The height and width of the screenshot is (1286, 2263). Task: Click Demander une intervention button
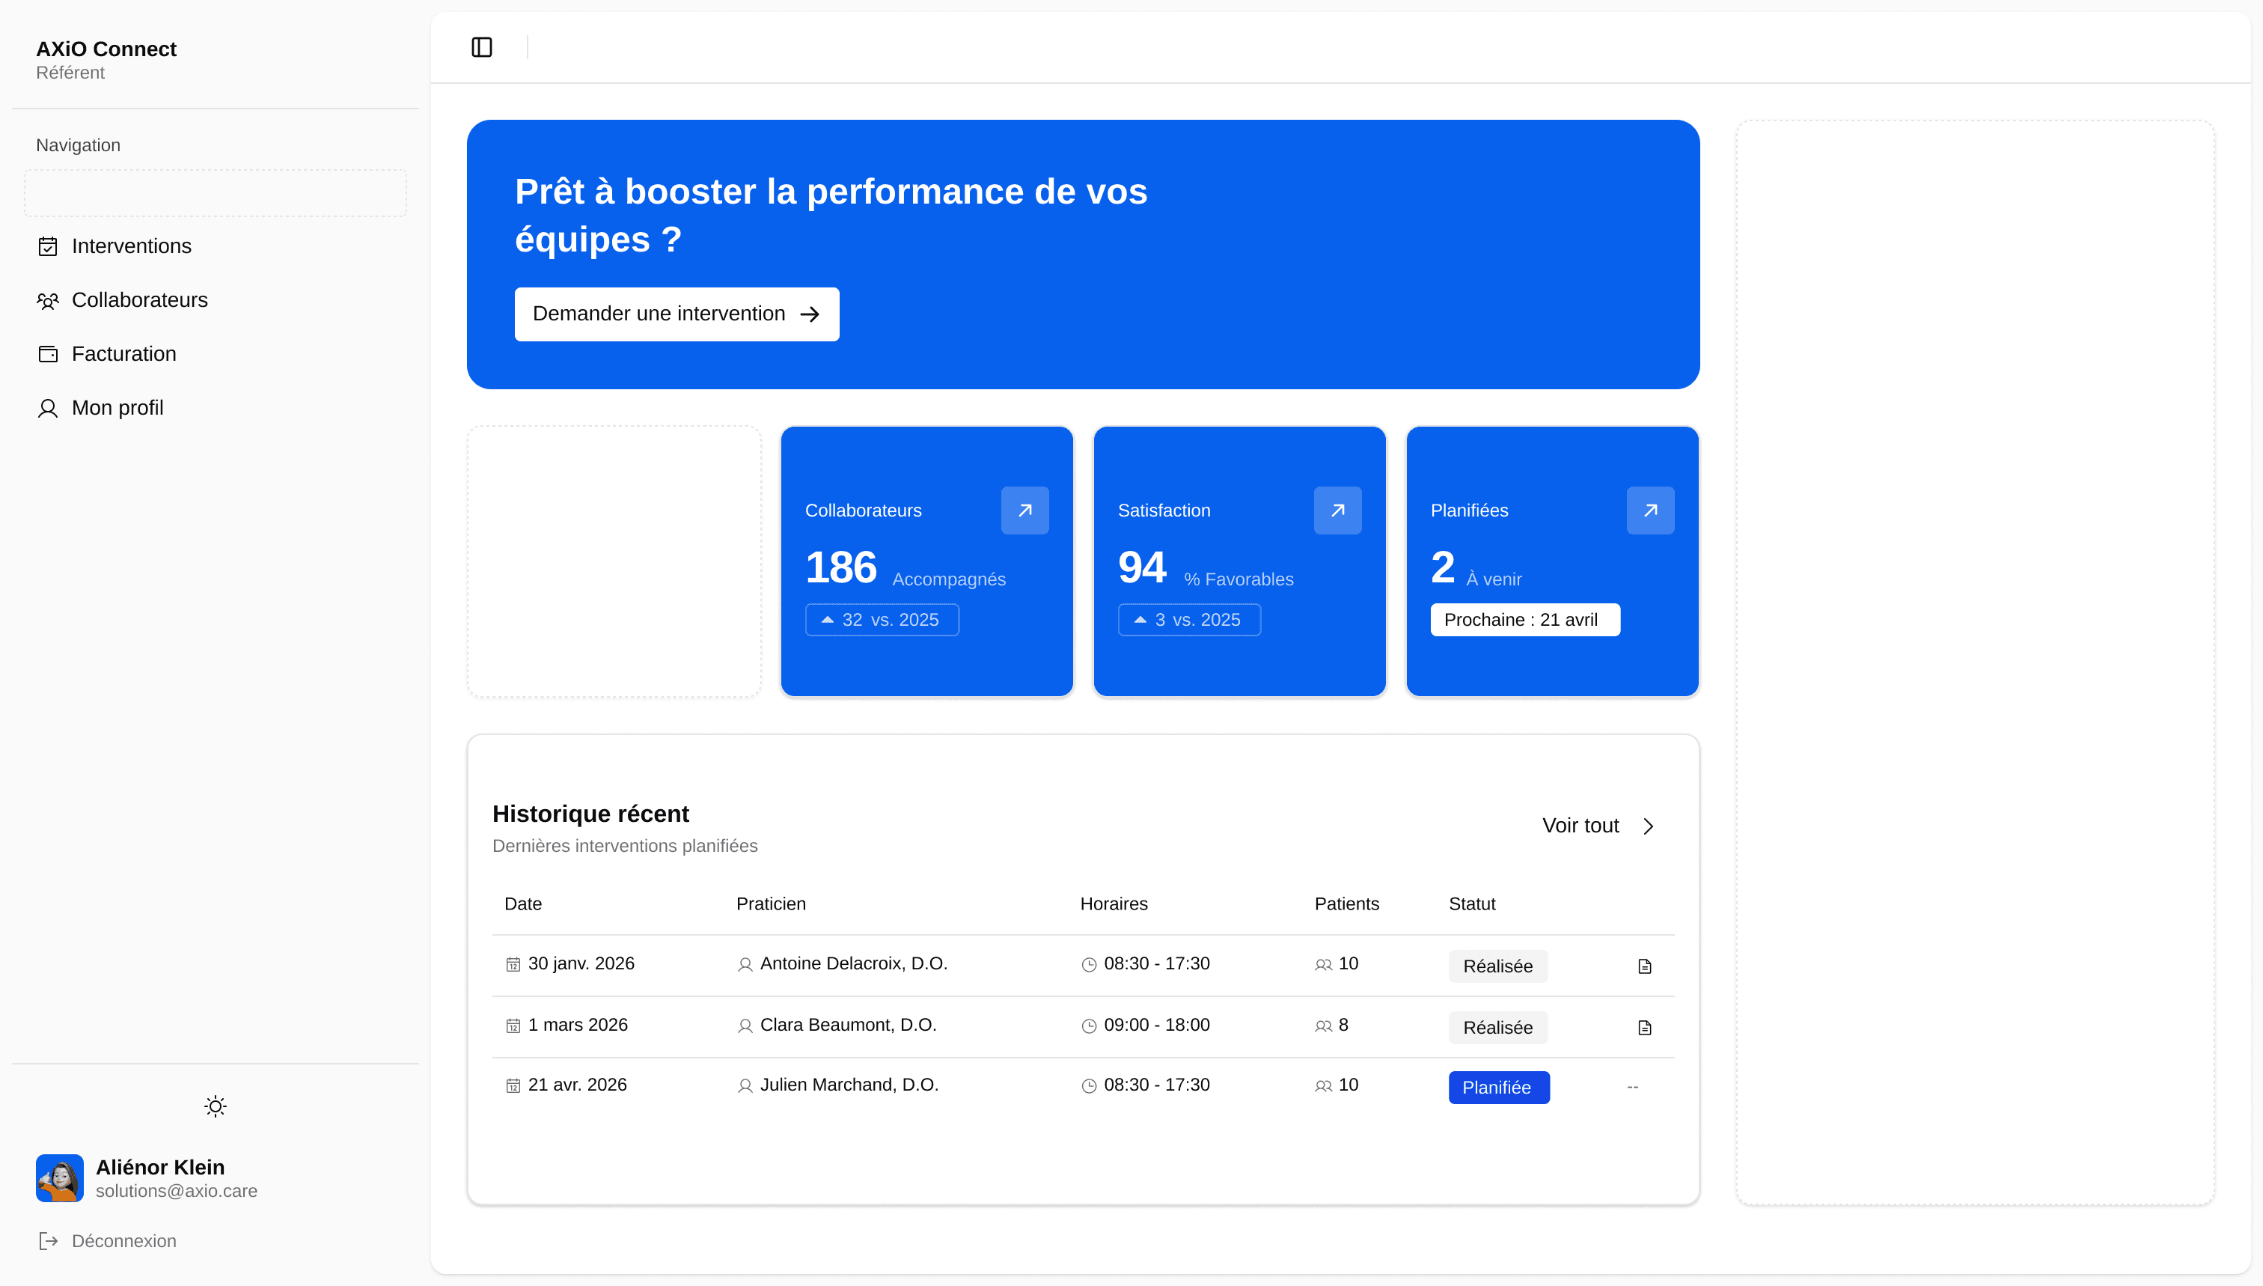coord(677,314)
